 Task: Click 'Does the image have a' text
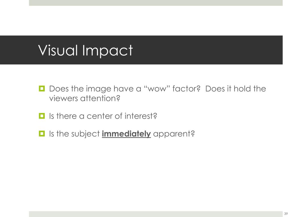click(x=95, y=89)
